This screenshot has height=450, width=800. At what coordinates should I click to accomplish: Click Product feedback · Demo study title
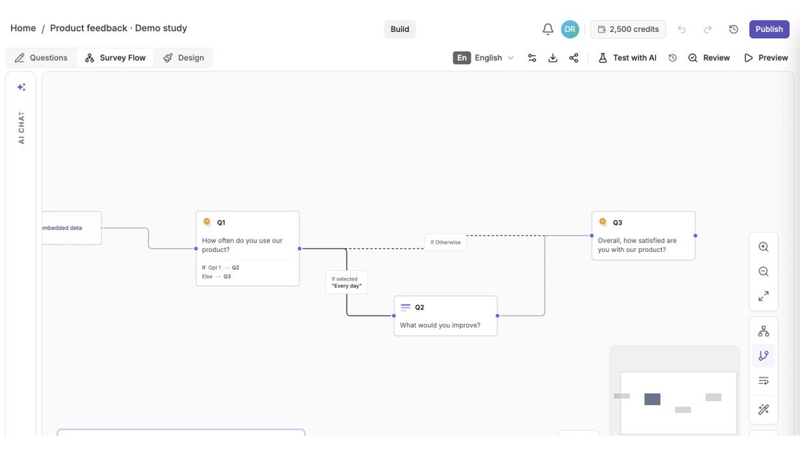click(x=119, y=28)
